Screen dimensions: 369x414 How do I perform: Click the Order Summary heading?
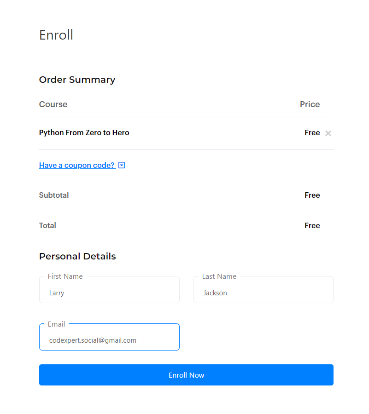click(77, 80)
